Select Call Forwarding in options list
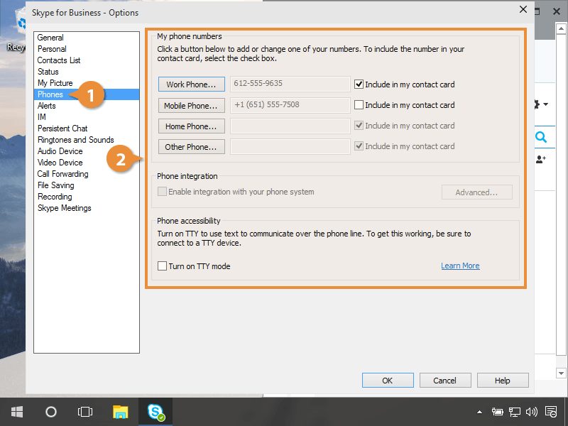Image resolution: width=568 pixels, height=426 pixels. pos(62,174)
